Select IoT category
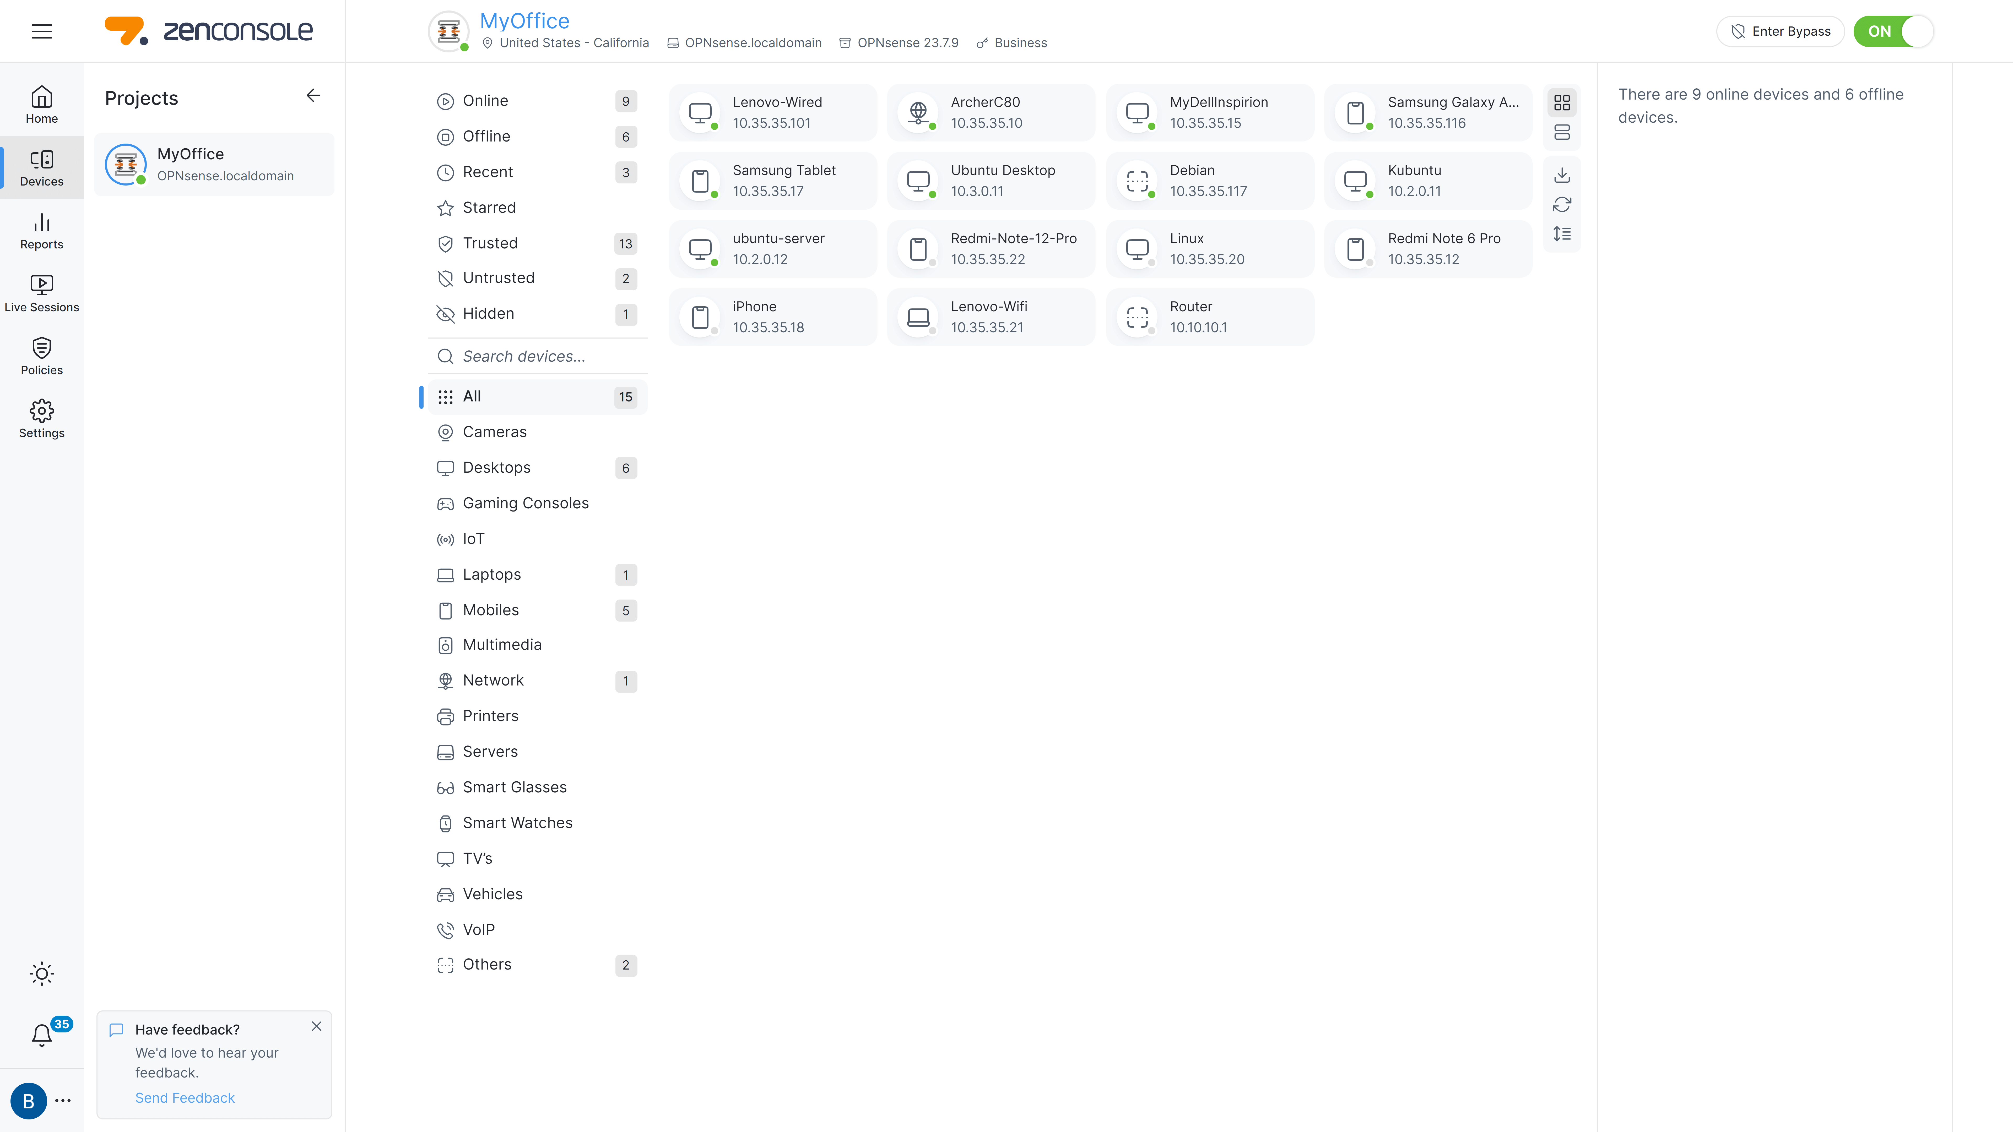The height and width of the screenshot is (1132, 2013). [538, 539]
